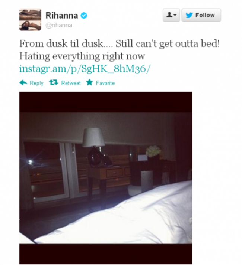Click the person silhouette icon
The height and width of the screenshot is (265, 242).
point(169,15)
